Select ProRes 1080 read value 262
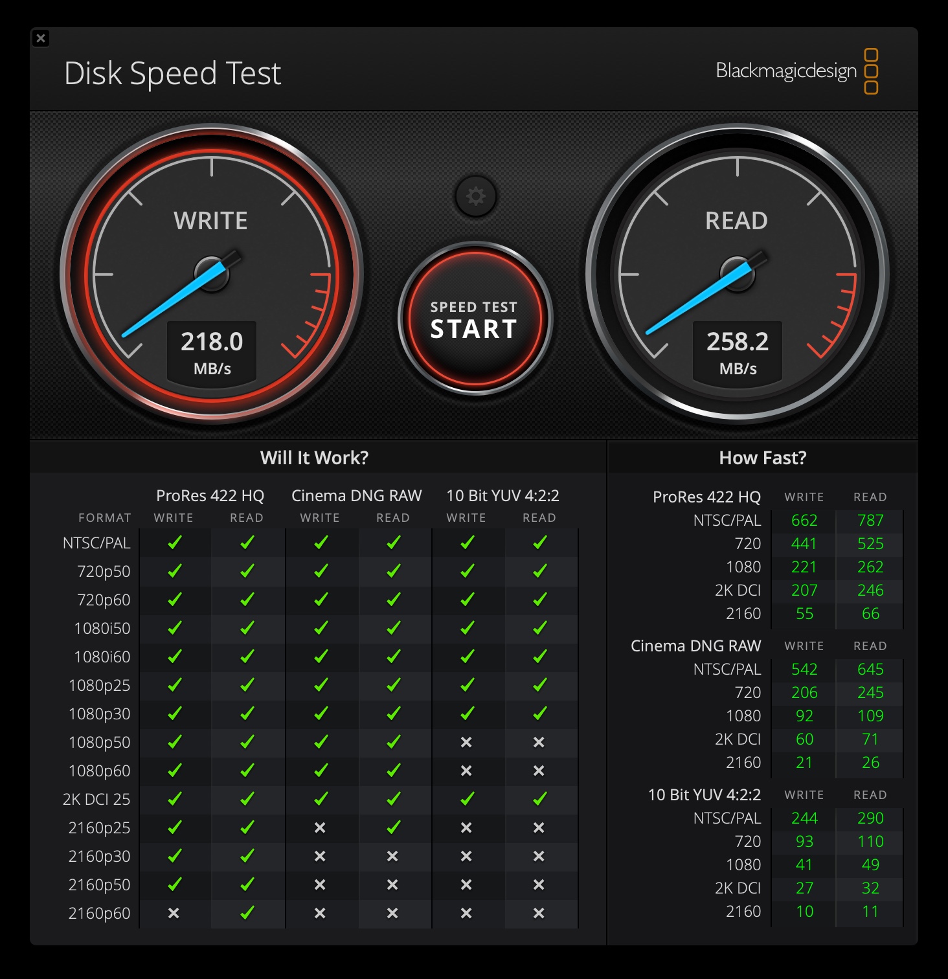Image resolution: width=948 pixels, height=979 pixels. [x=870, y=567]
